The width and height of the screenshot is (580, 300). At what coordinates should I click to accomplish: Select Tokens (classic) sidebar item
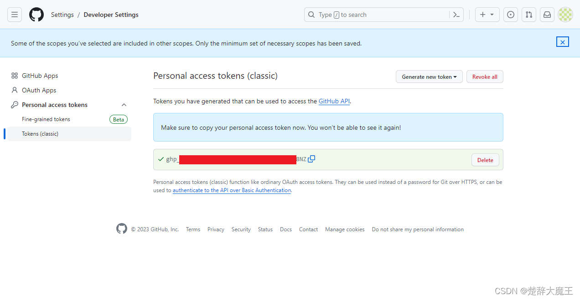(69, 134)
